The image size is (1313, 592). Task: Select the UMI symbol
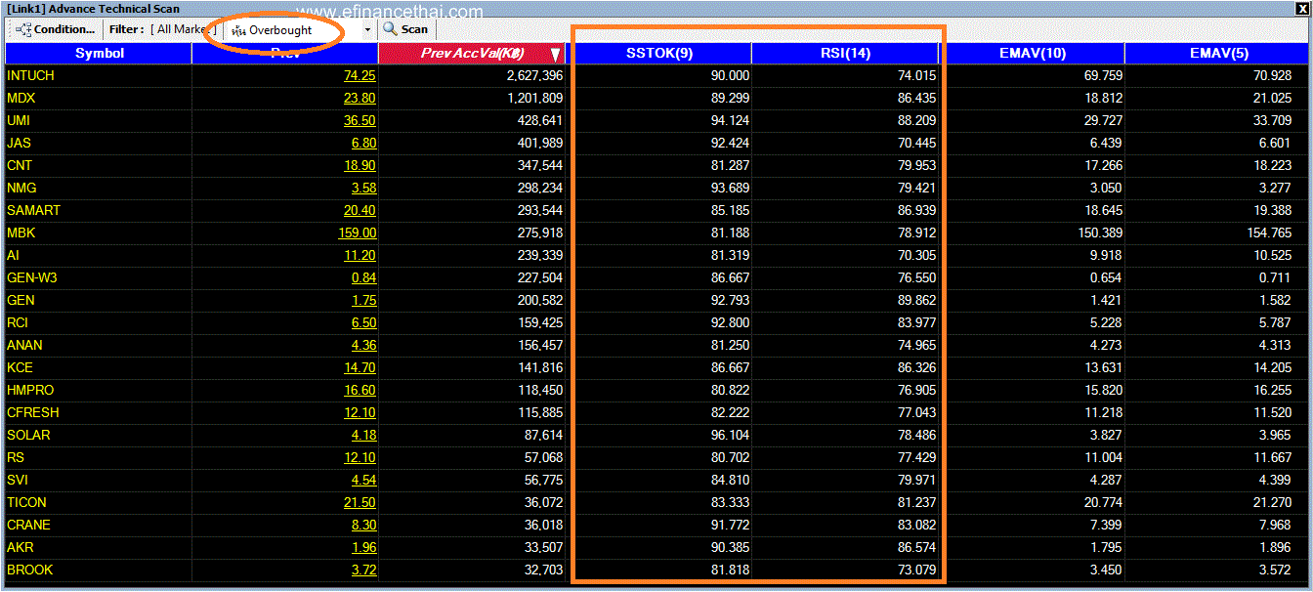19,120
